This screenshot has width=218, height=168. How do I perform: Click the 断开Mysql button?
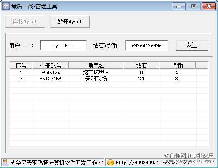point(70,22)
